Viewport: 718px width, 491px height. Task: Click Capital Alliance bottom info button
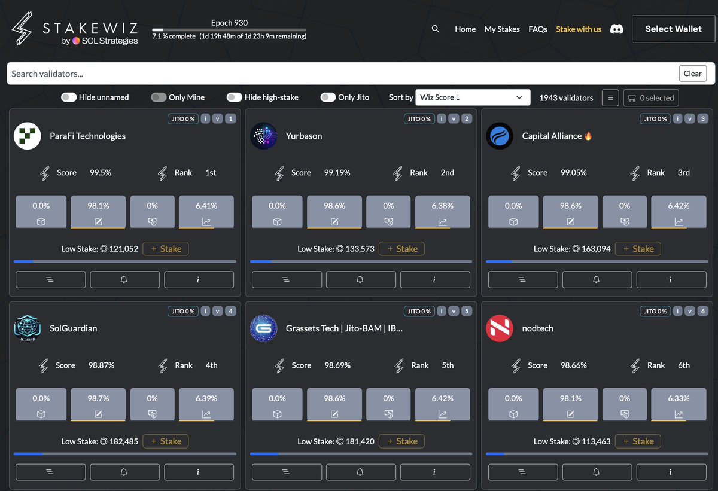671,280
